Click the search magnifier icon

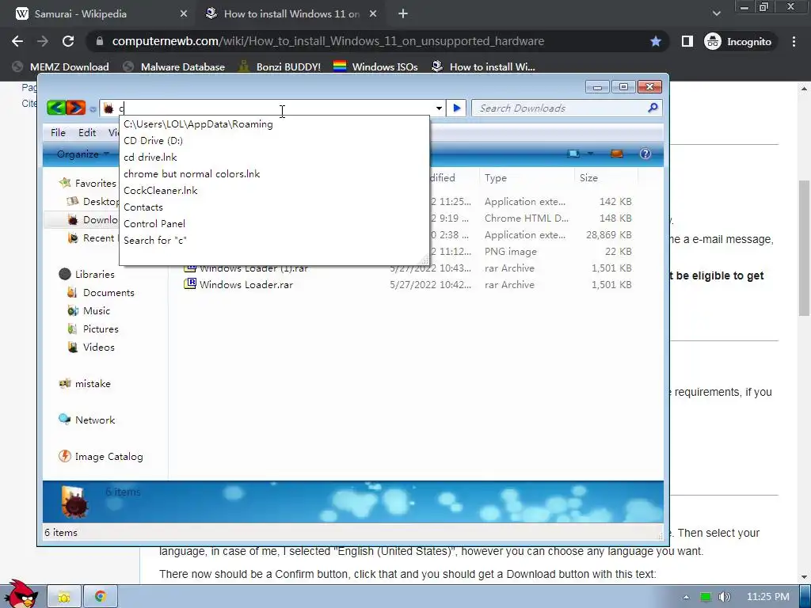click(653, 108)
